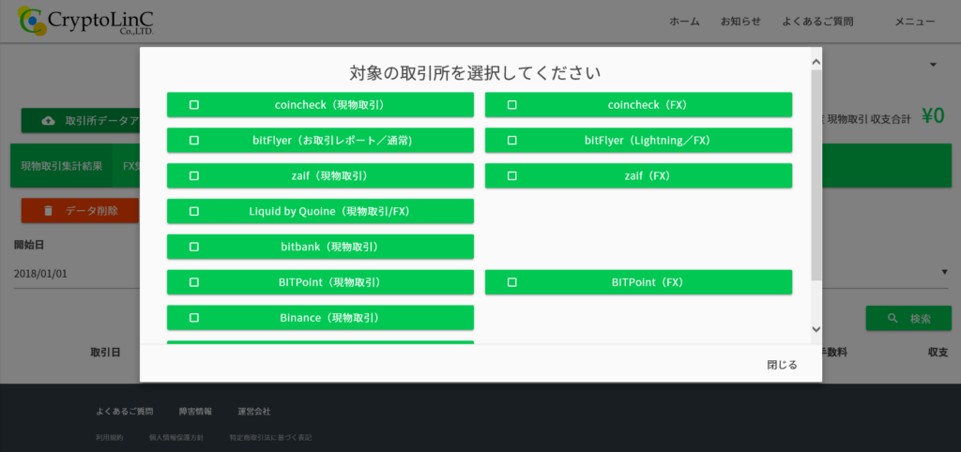Click the trash icon on データ削除
This screenshot has width=961, height=452.
49,211
